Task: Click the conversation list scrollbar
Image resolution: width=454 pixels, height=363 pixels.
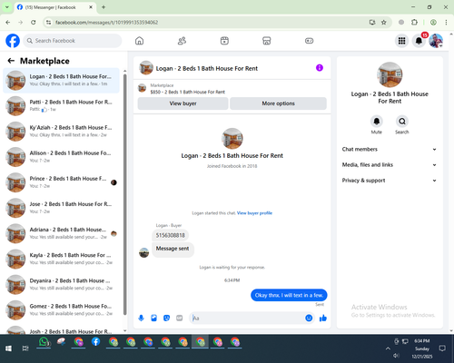Action: (x=124, y=193)
